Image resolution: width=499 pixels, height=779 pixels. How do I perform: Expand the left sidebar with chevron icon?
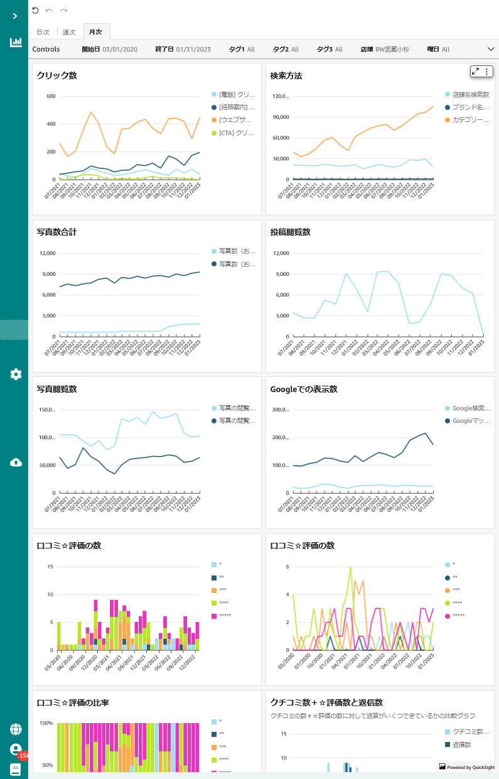(15, 16)
